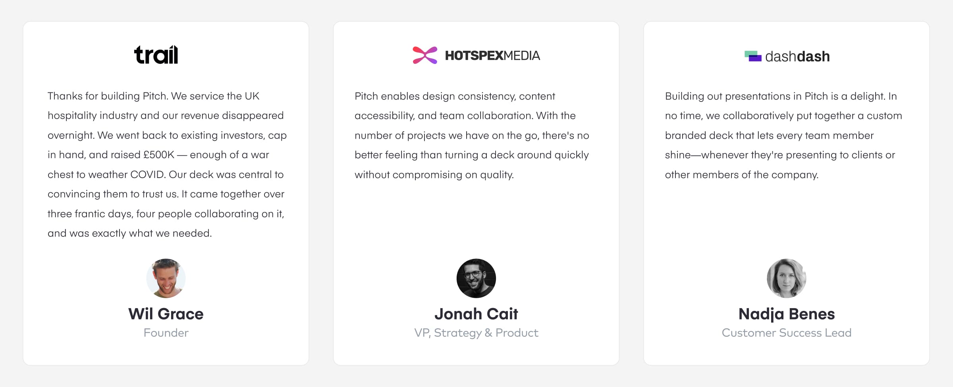This screenshot has width=953, height=387.
Task: Click the dashdash wordmark text
Action: point(797,56)
